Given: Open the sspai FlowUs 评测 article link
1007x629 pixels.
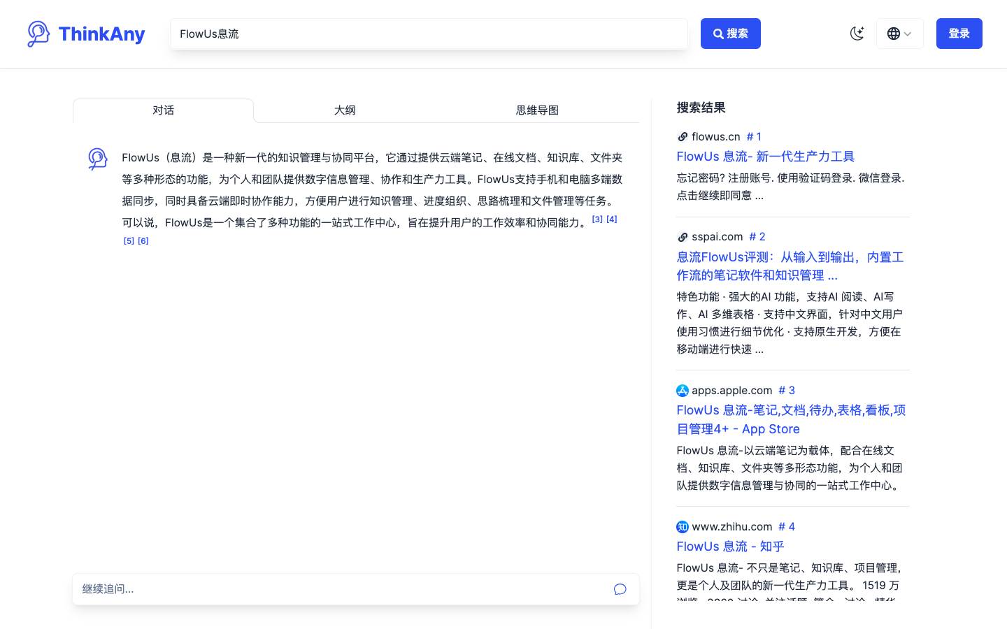Looking at the screenshot, I should [789, 266].
